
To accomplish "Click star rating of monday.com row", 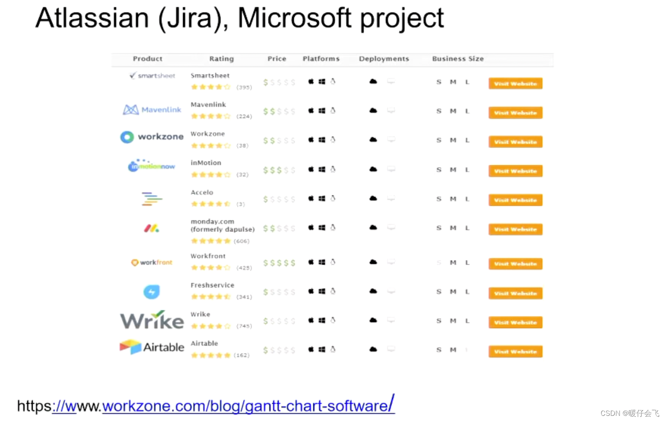I will click(x=211, y=241).
